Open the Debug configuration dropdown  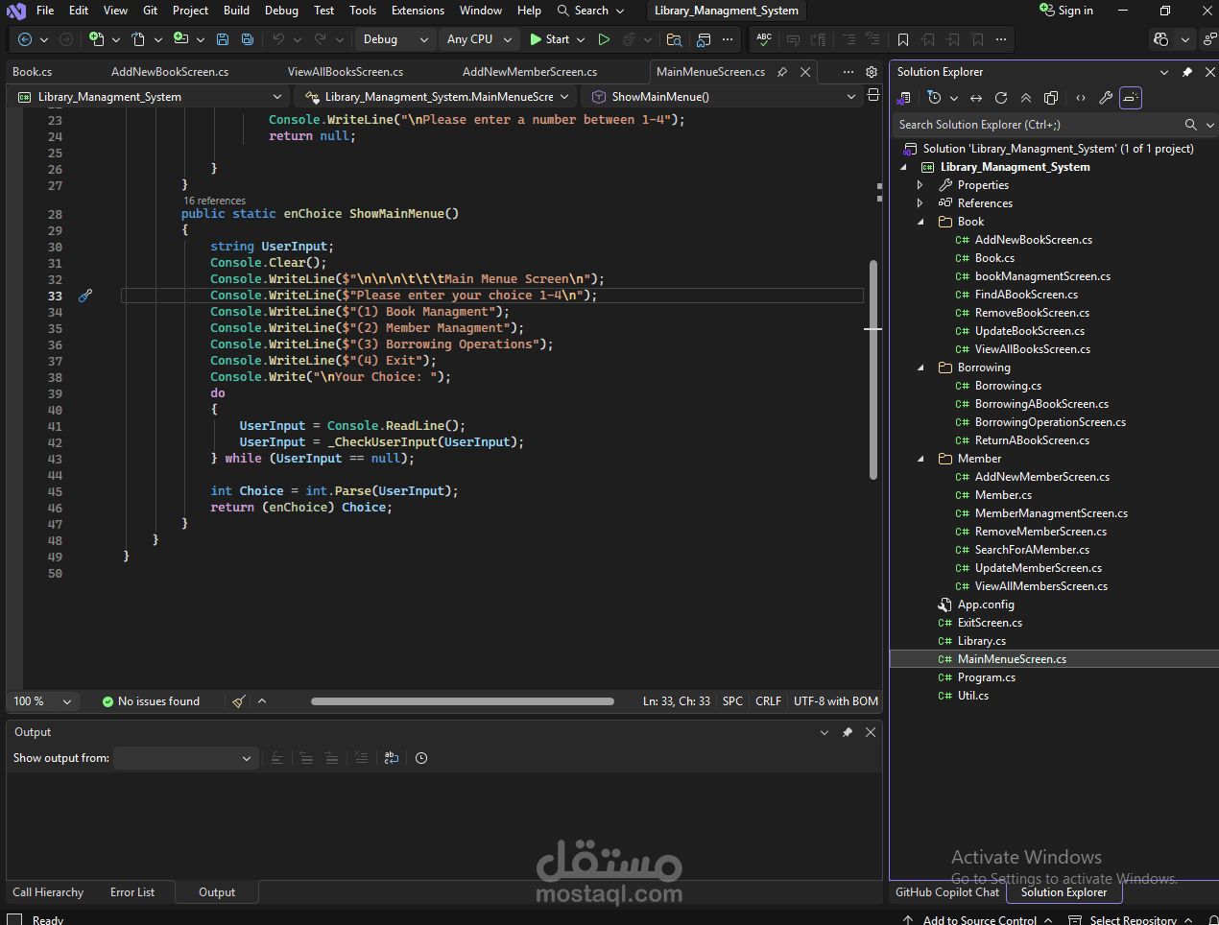pyautogui.click(x=394, y=39)
